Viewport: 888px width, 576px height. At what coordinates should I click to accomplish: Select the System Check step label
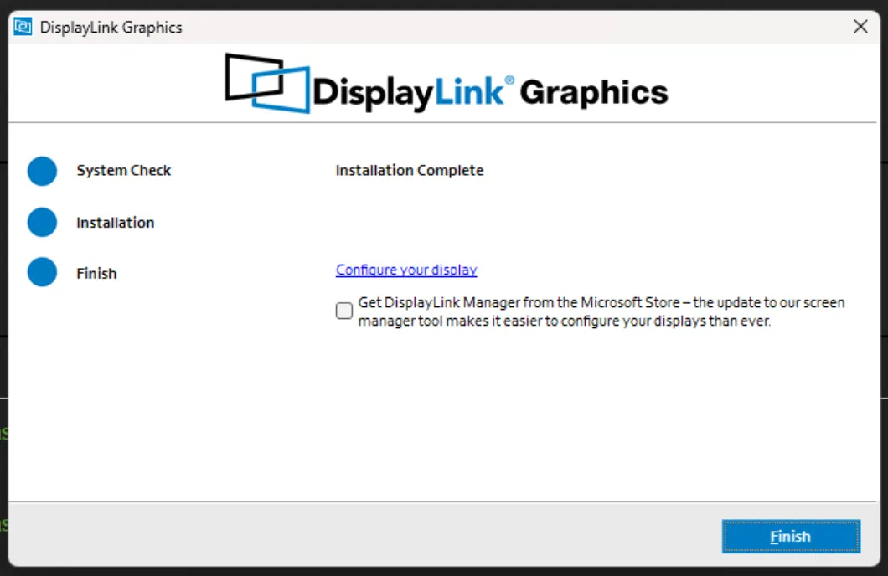click(123, 170)
